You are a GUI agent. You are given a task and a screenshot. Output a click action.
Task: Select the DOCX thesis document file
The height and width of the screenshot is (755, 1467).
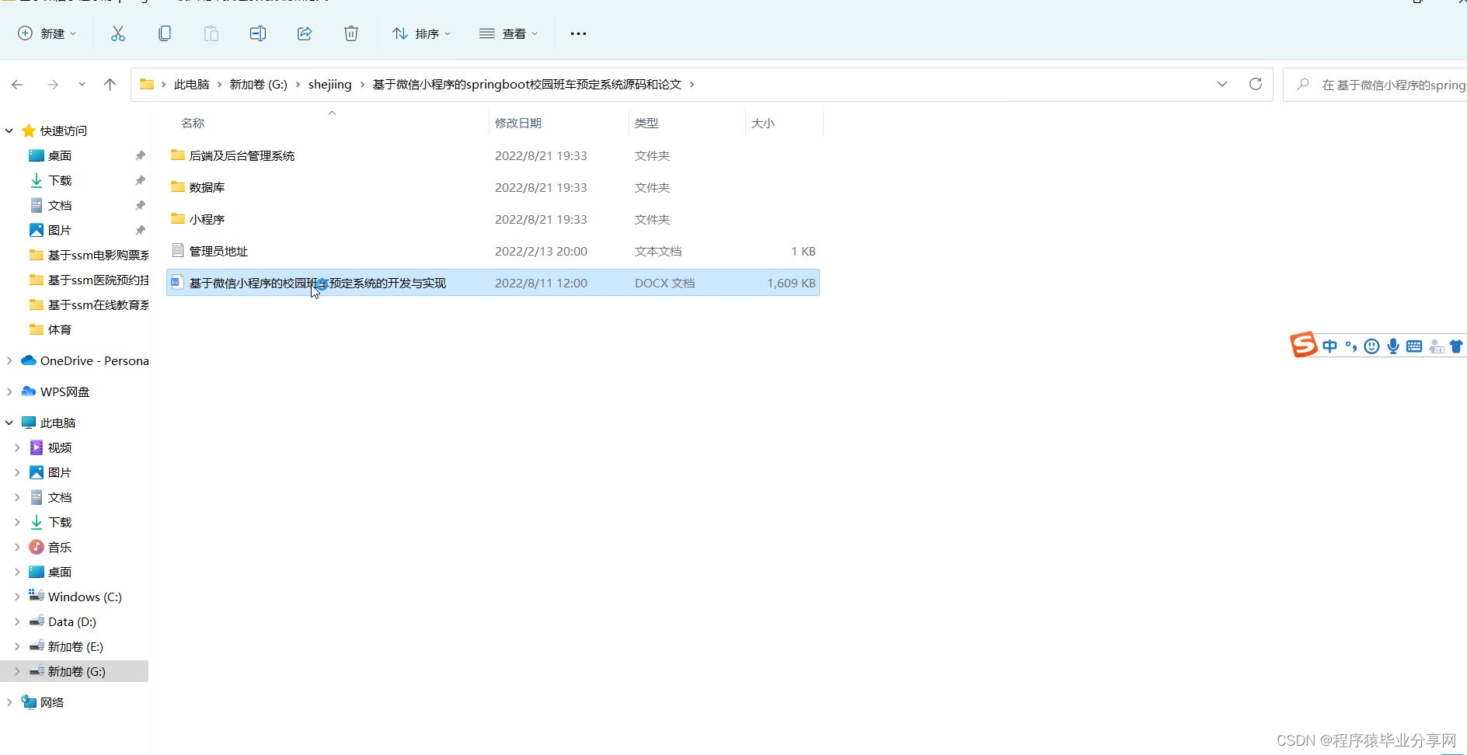tap(493, 283)
